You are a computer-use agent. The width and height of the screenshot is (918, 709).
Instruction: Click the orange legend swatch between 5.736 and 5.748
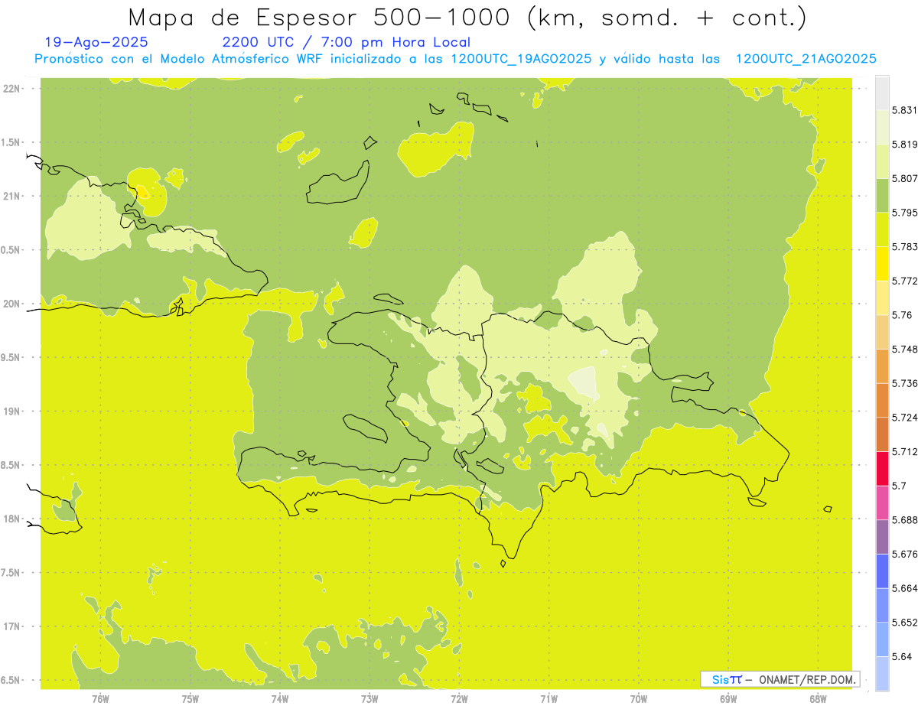click(x=882, y=366)
